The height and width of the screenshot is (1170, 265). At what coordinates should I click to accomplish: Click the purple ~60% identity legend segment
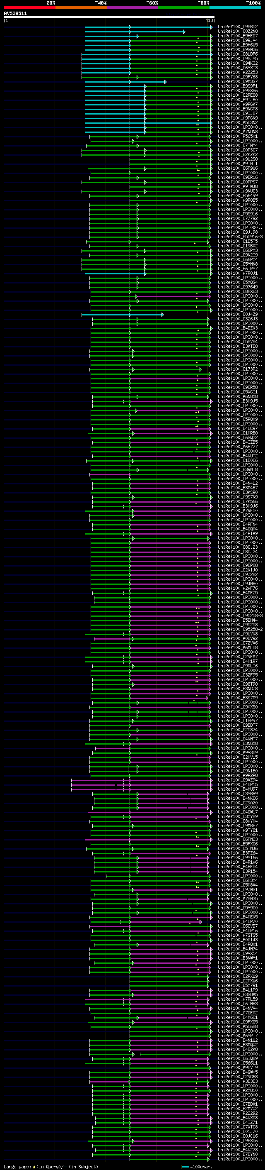pyautogui.click(x=133, y=7)
